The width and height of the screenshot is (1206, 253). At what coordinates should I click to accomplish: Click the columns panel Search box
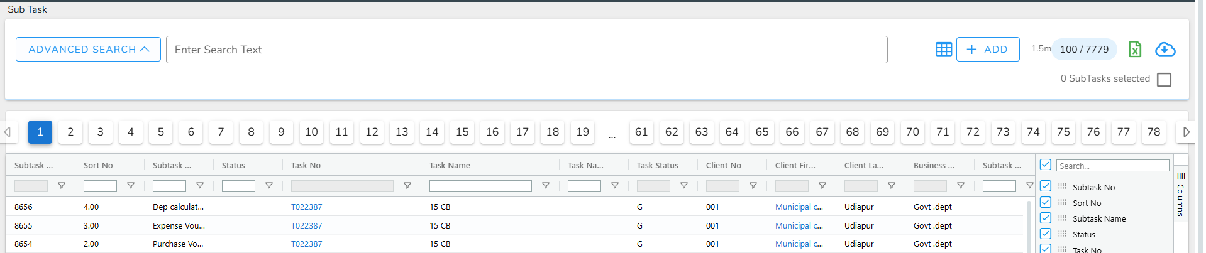click(x=1112, y=166)
